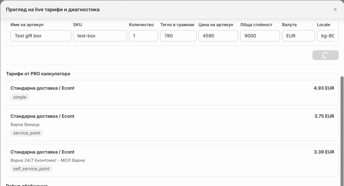Screen dimensions: 344x186
Task: Click the 'Locale' column label
Action: [324, 25]
